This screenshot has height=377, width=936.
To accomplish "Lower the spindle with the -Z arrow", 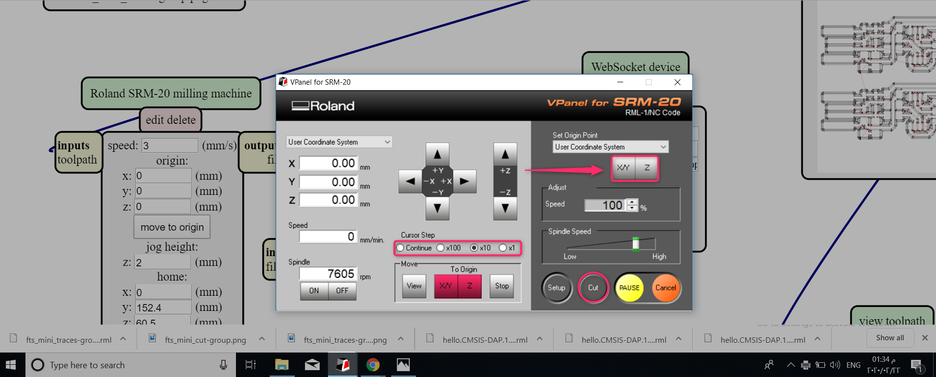I will pos(505,208).
